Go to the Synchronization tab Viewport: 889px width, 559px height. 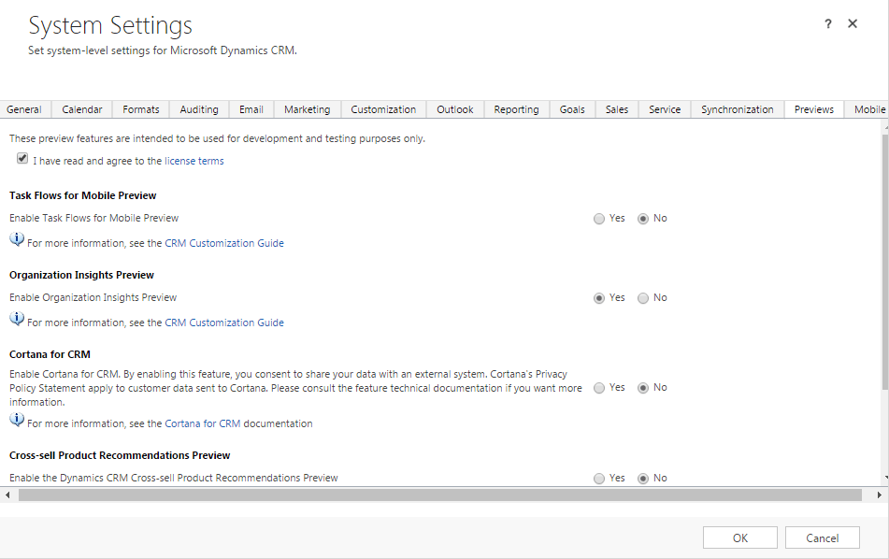pos(737,109)
